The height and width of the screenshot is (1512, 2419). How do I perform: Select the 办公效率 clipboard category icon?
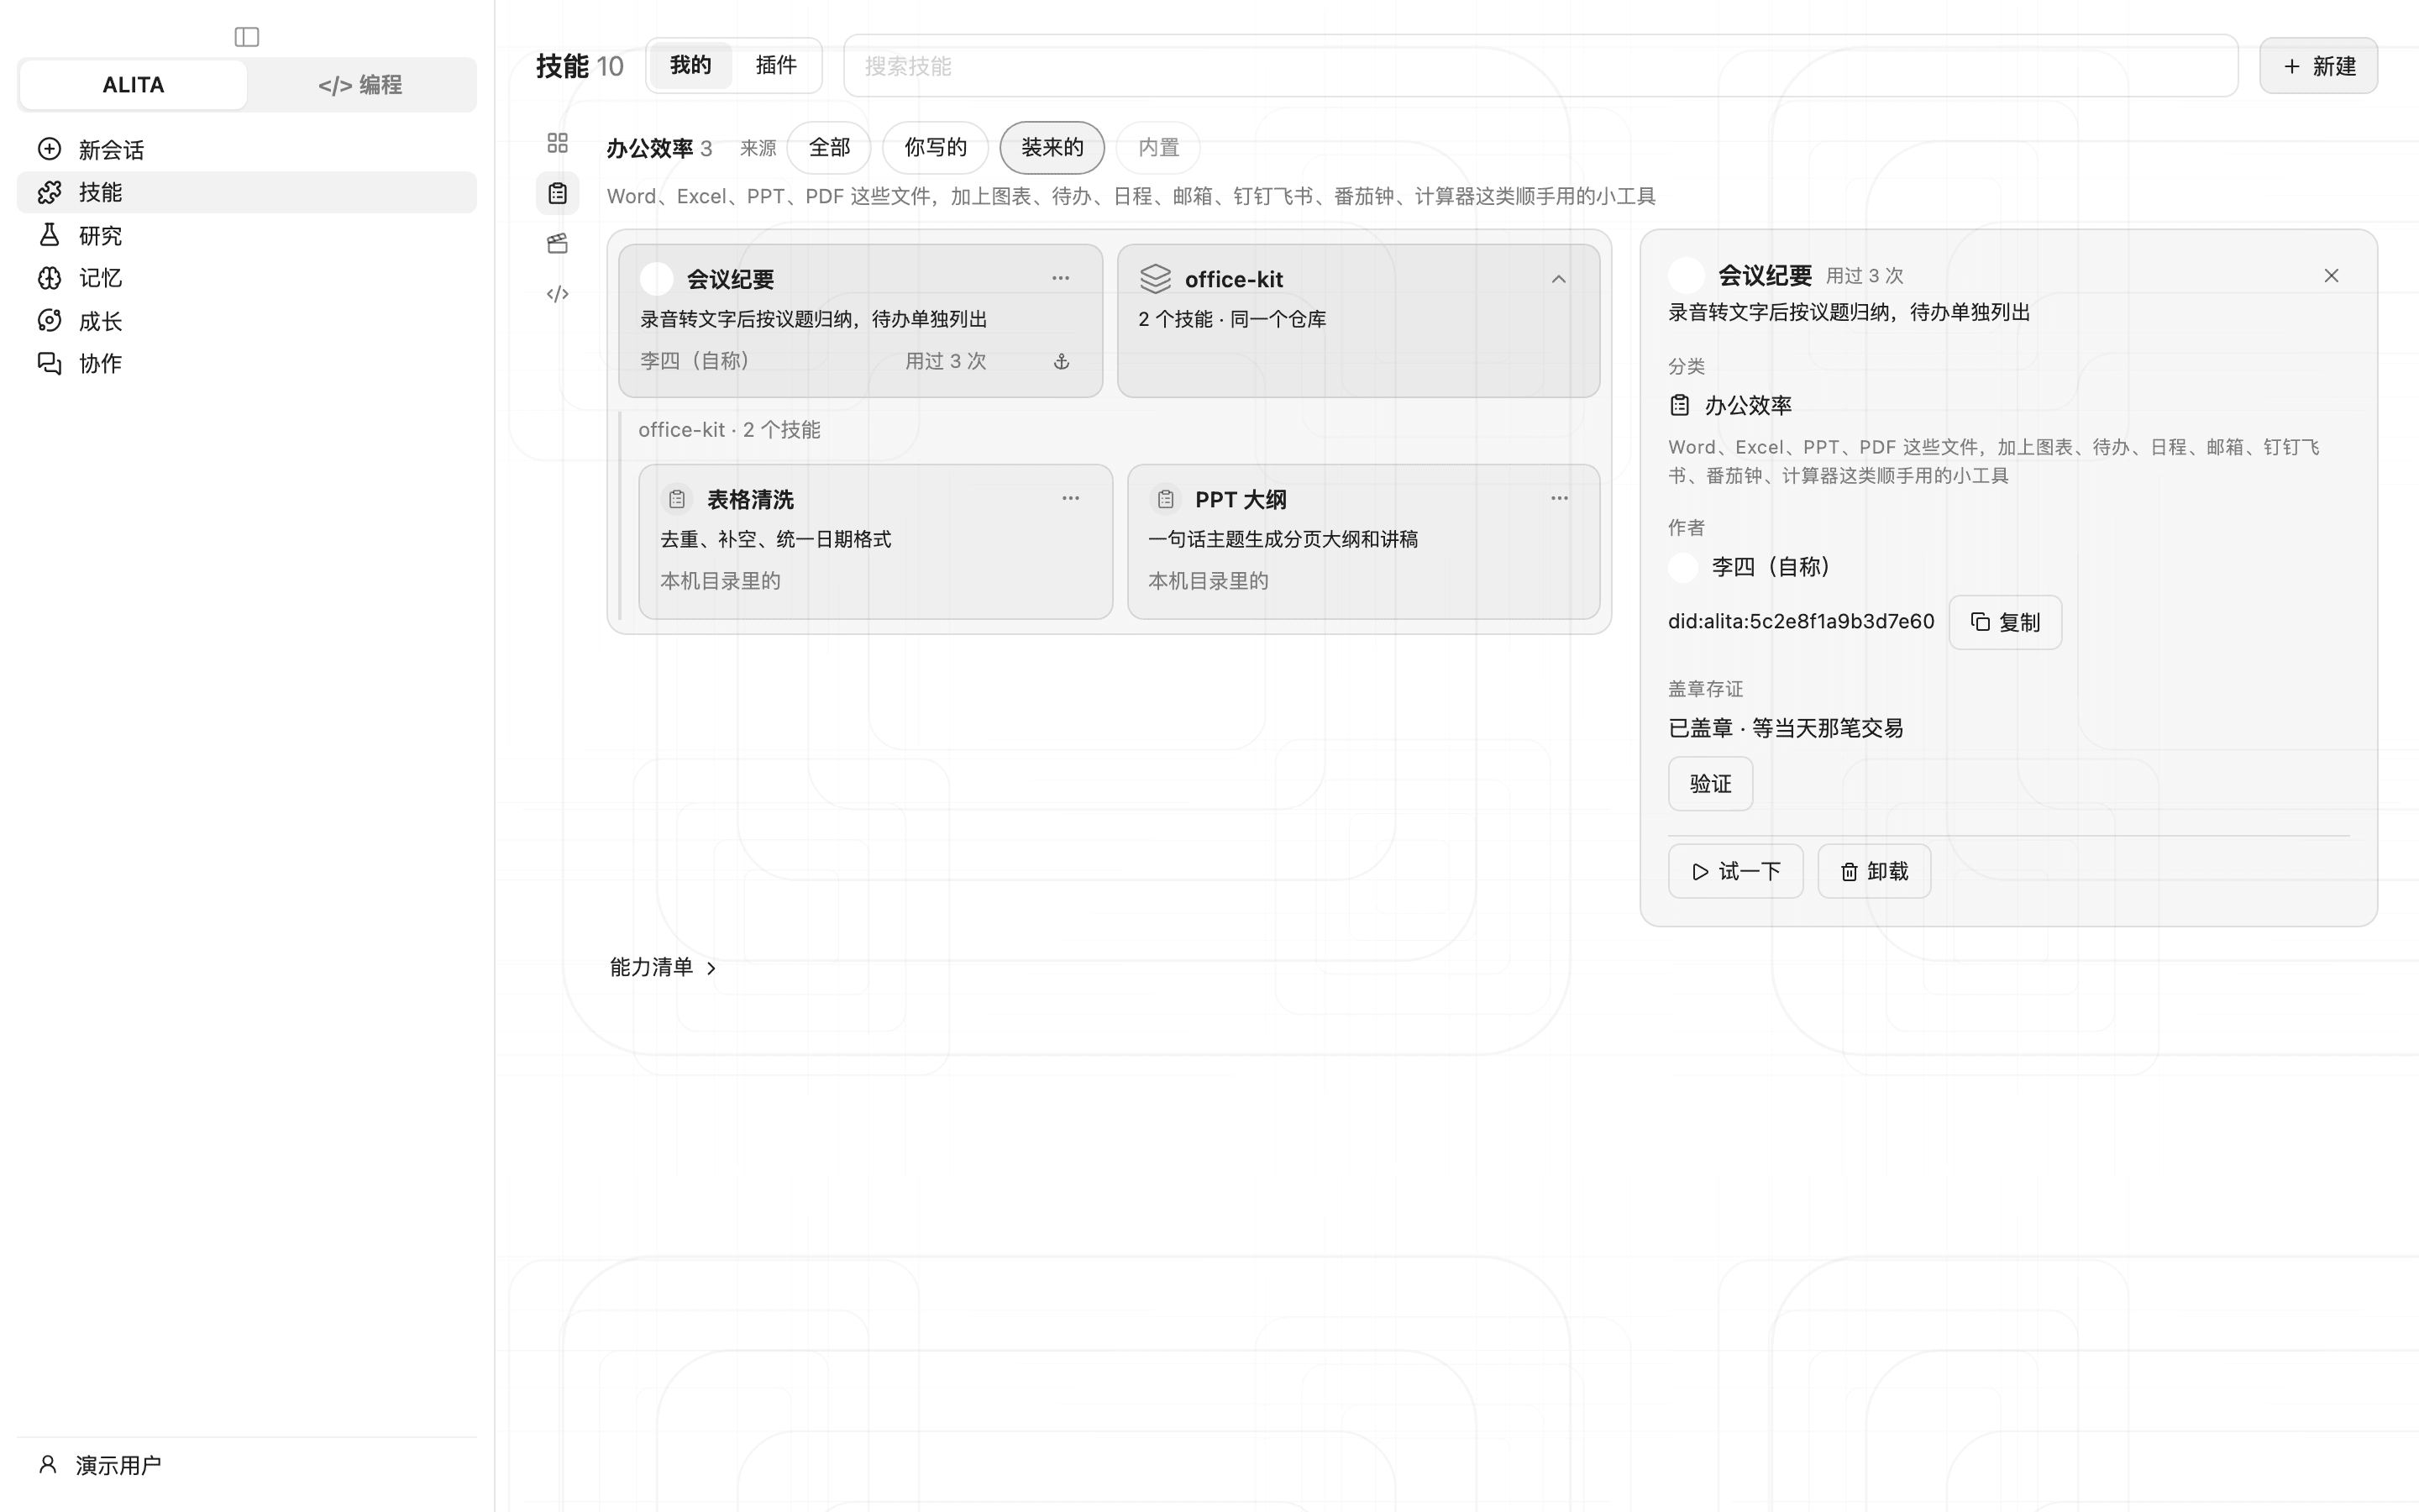tap(558, 193)
